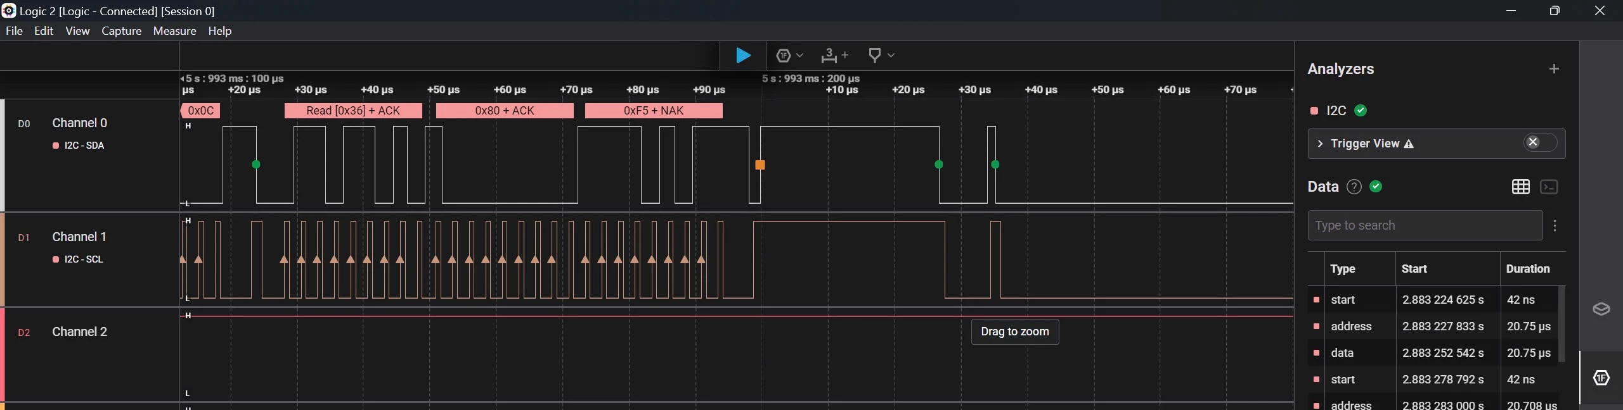The height and width of the screenshot is (410, 1623).
Task: Select the address row at 2.883 227 833 s
Action: 1433,326
